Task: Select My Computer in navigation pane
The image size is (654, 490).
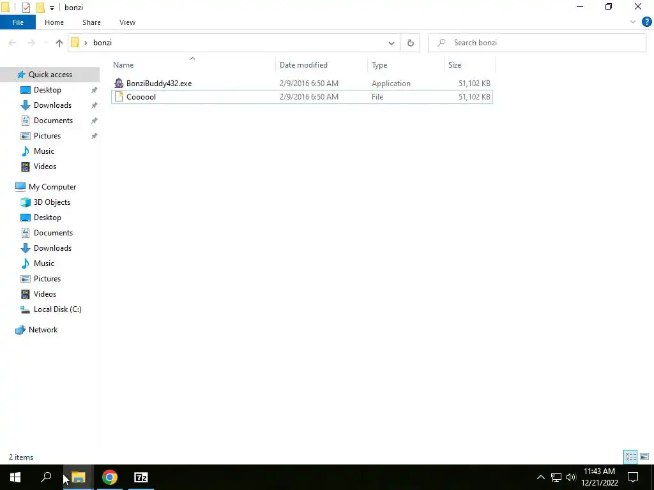Action: point(52,187)
